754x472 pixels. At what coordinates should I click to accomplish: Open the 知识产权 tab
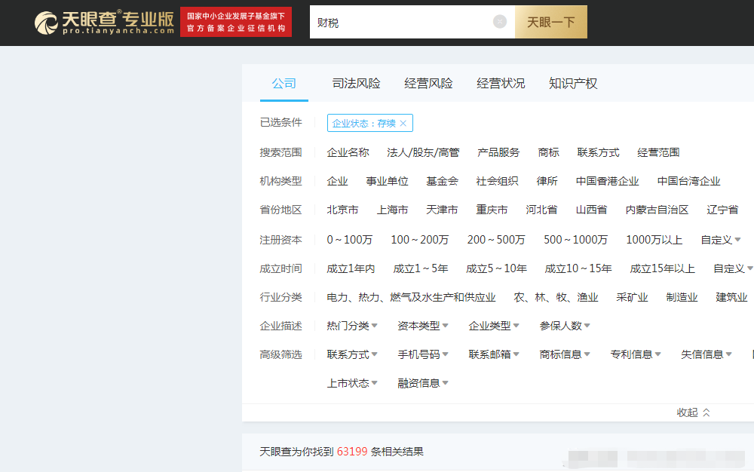pos(573,84)
